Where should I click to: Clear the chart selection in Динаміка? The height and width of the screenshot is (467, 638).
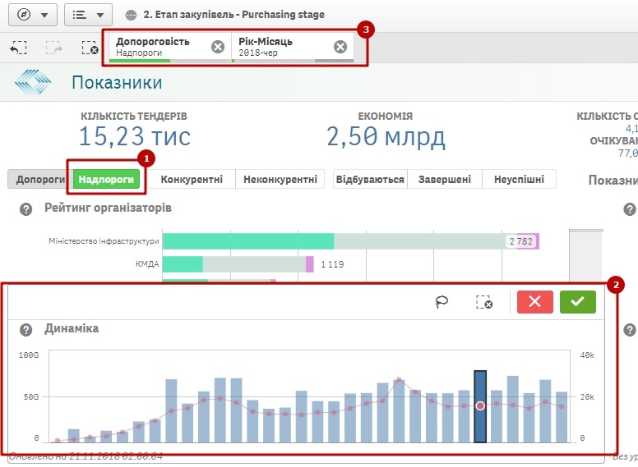click(484, 302)
